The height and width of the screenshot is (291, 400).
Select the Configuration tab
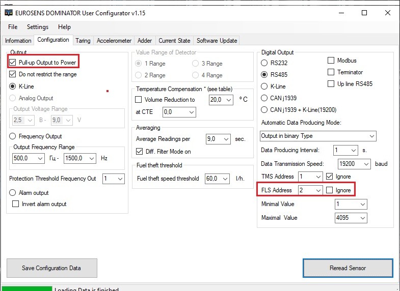click(x=54, y=40)
